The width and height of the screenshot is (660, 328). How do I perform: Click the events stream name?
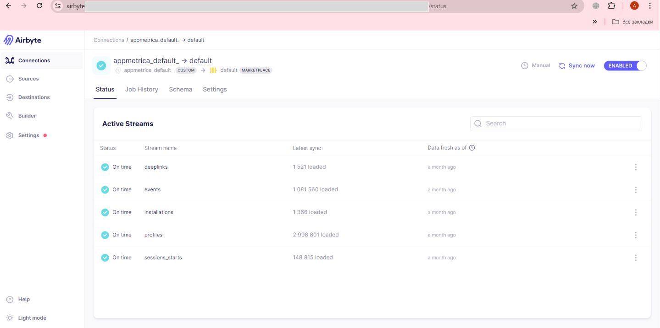point(152,189)
